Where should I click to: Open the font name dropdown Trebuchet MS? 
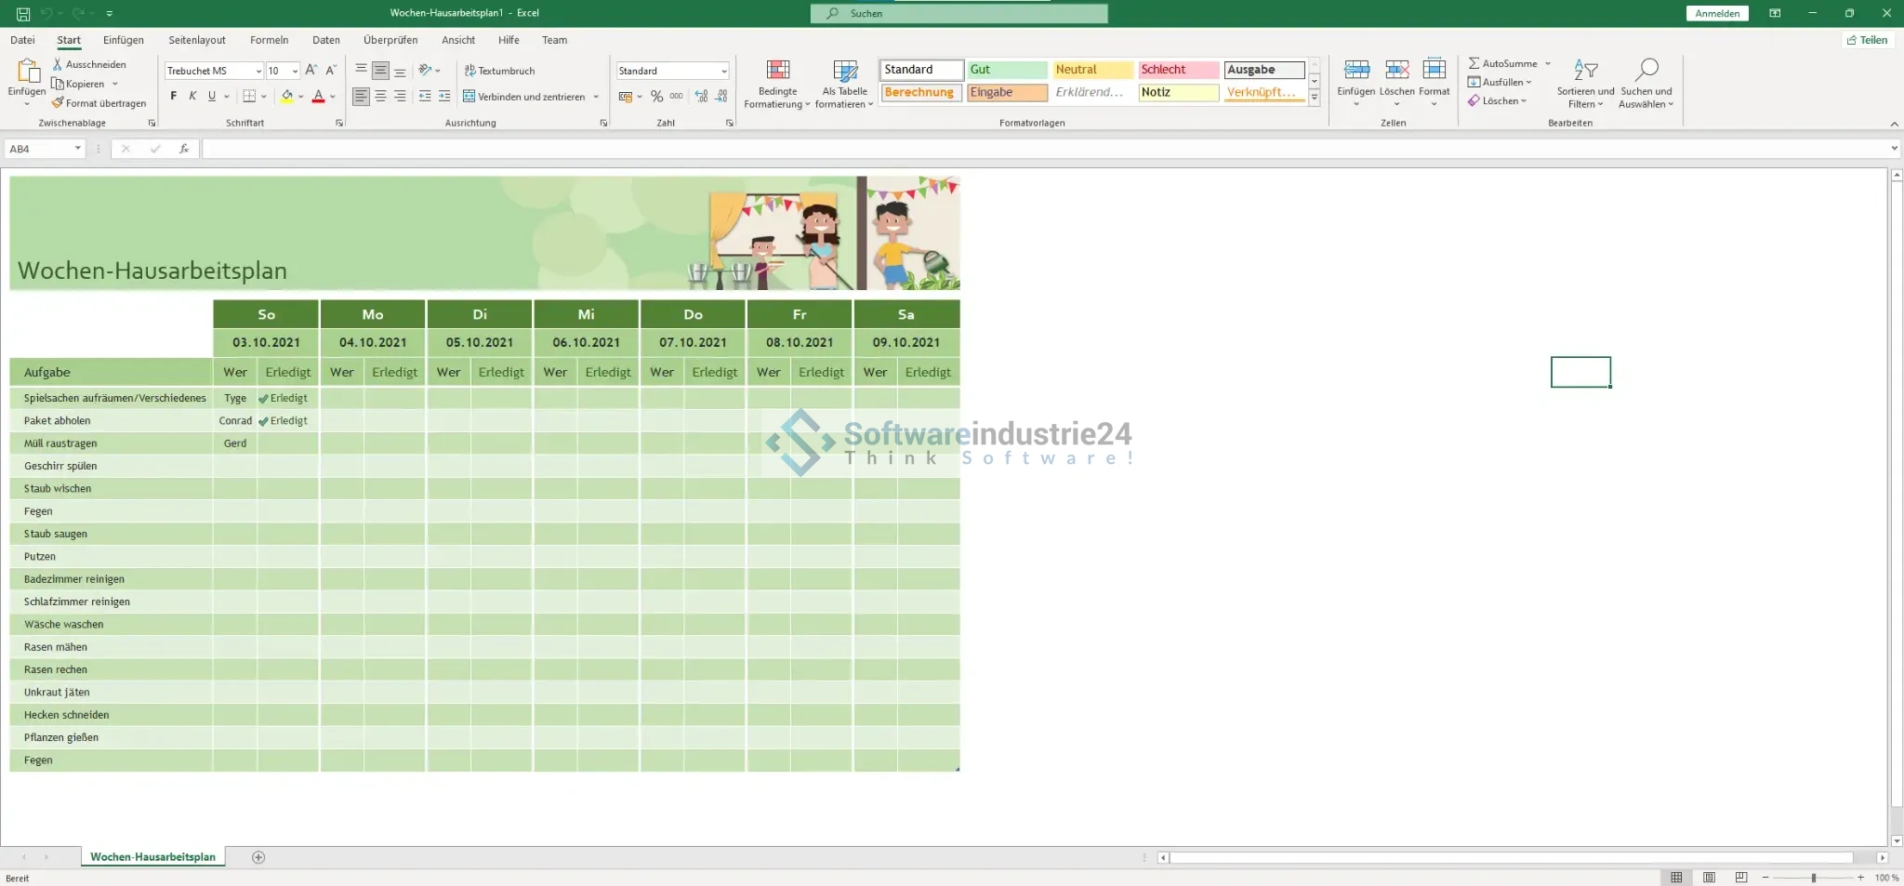click(x=258, y=72)
